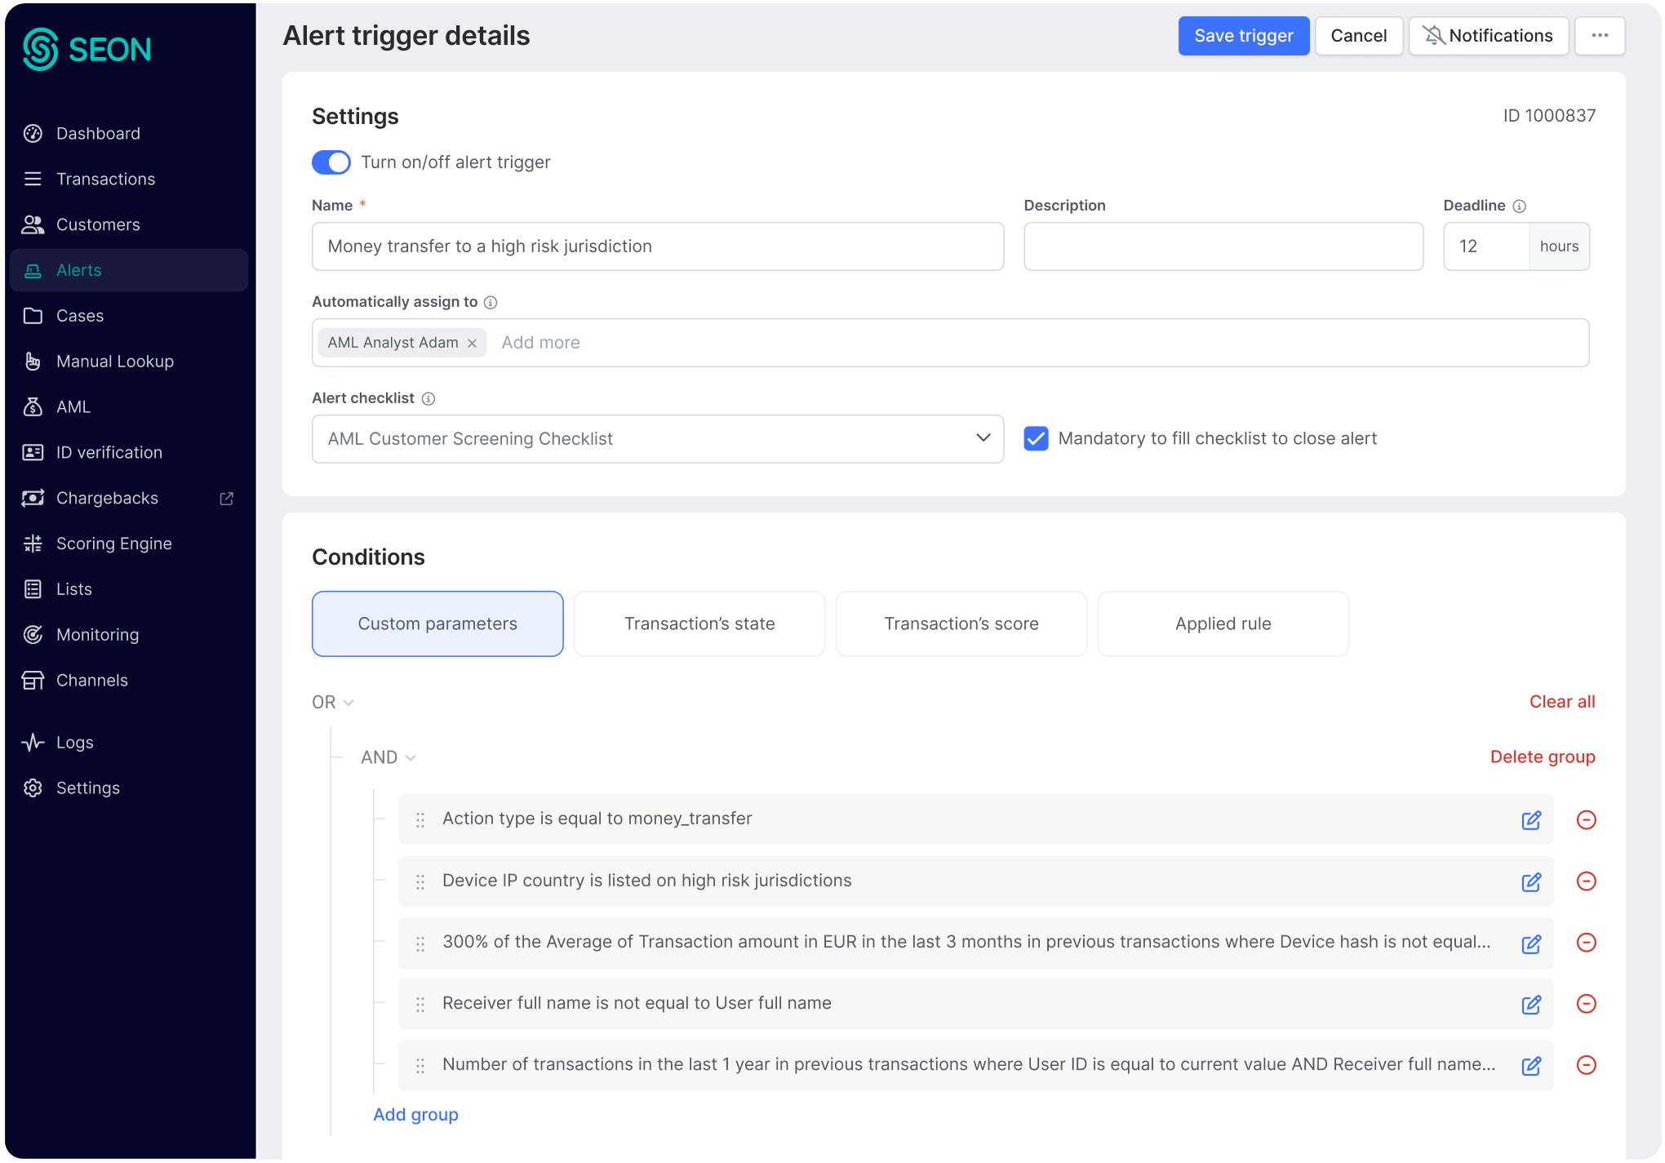Open ID verification
The height and width of the screenshot is (1163, 1665).
pyautogui.click(x=109, y=452)
